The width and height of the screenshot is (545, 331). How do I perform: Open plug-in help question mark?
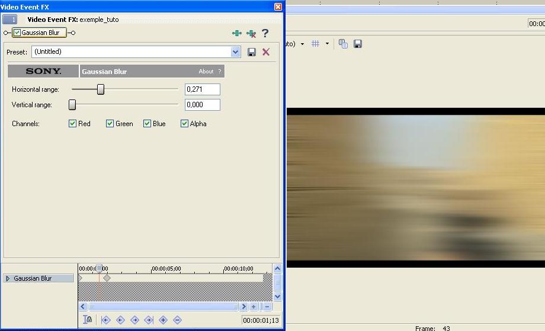(265, 33)
